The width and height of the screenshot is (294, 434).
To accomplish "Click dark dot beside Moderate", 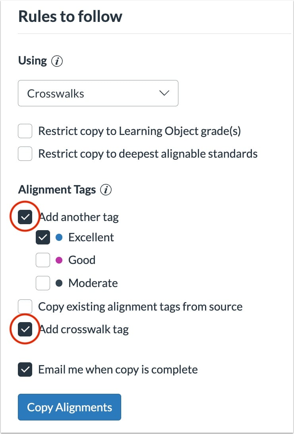I will (59, 283).
